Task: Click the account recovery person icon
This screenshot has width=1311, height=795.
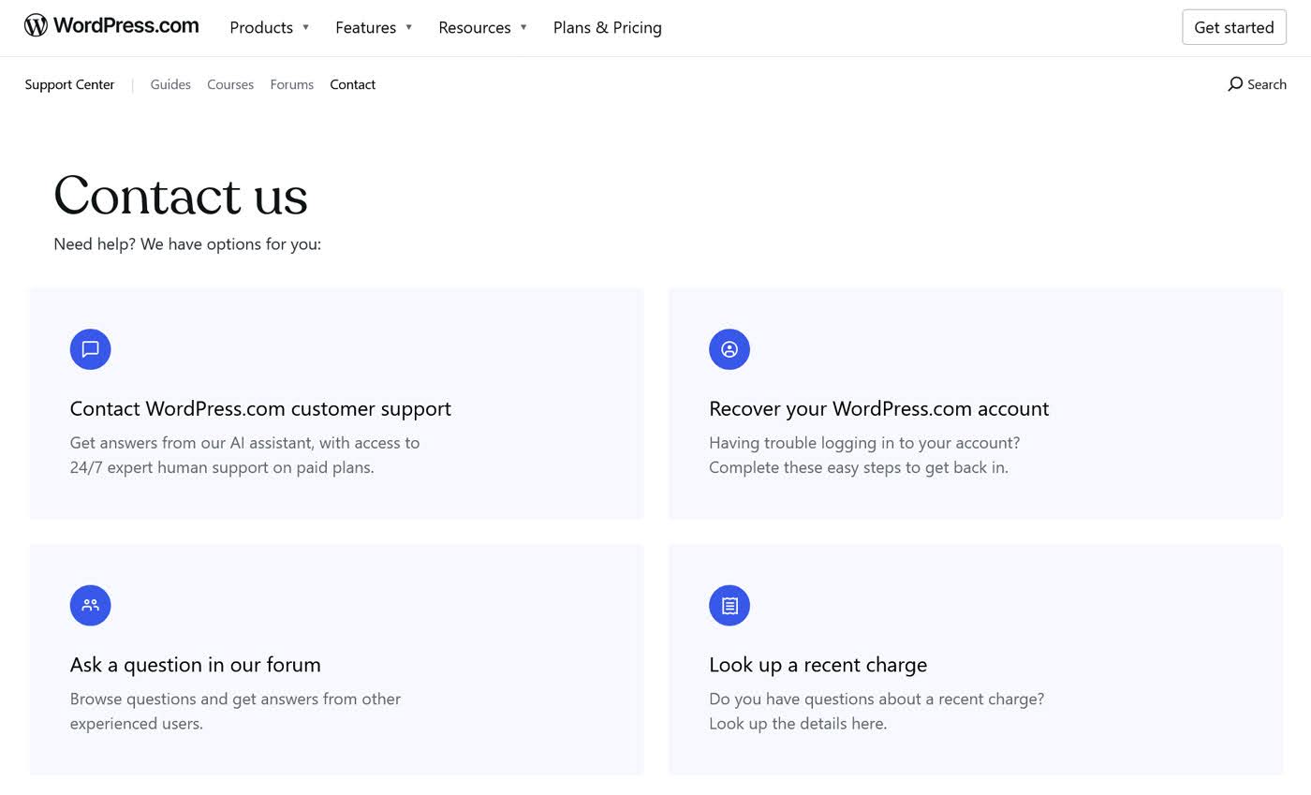Action: coord(729,348)
